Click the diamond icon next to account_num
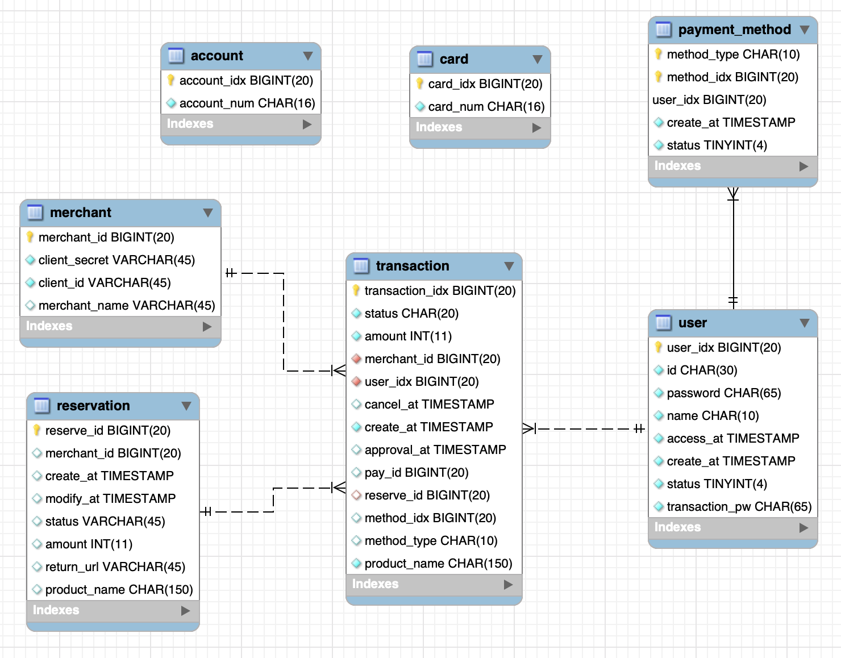841x658 pixels. (x=171, y=103)
